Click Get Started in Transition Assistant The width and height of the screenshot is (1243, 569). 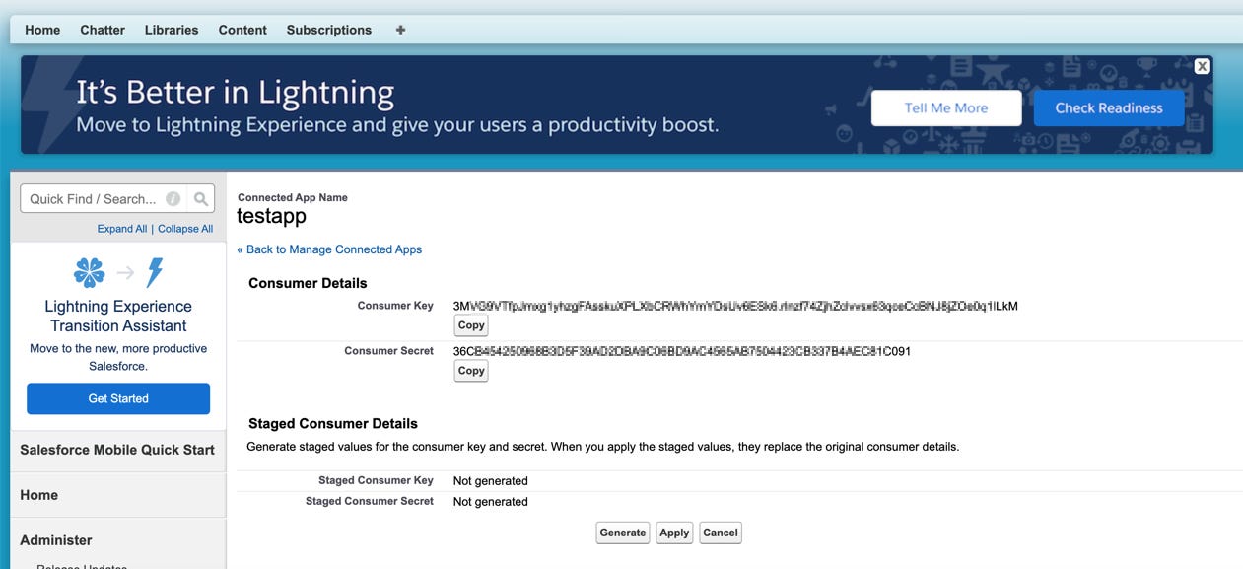point(118,398)
